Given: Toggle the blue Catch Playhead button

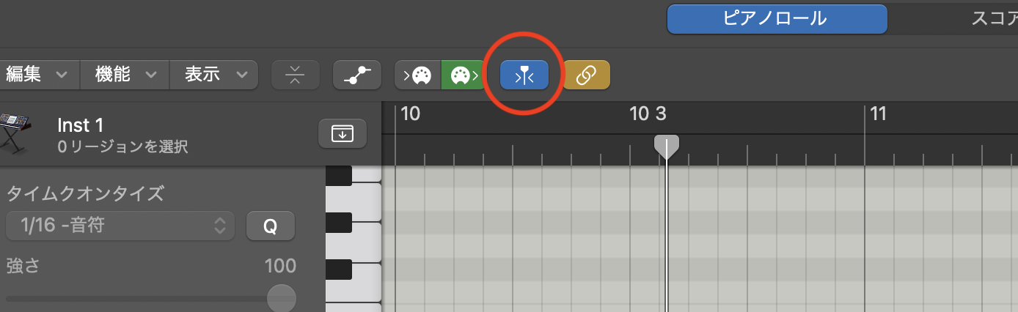Looking at the screenshot, I should [x=524, y=75].
